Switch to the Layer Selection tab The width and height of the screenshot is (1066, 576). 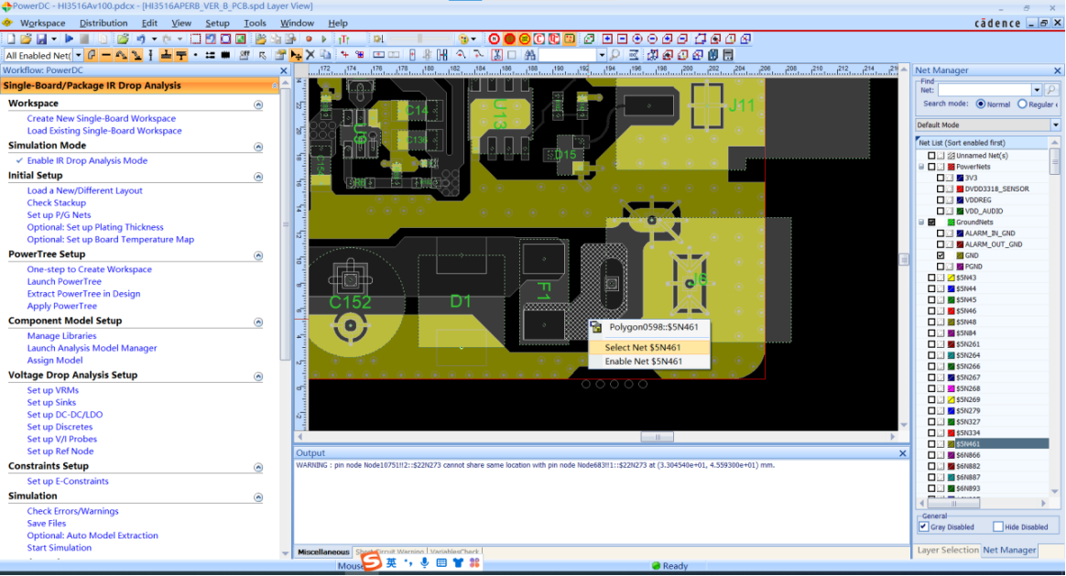coord(948,550)
